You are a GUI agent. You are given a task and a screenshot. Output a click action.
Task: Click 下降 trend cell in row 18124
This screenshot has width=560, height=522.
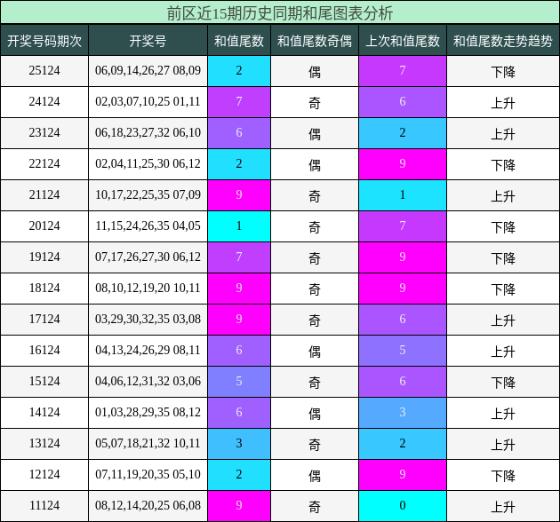tap(503, 289)
